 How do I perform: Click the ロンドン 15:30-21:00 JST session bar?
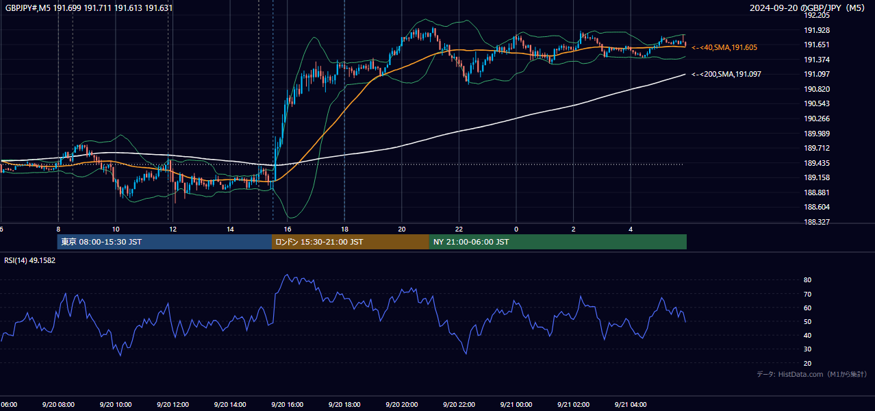pyautogui.click(x=351, y=242)
